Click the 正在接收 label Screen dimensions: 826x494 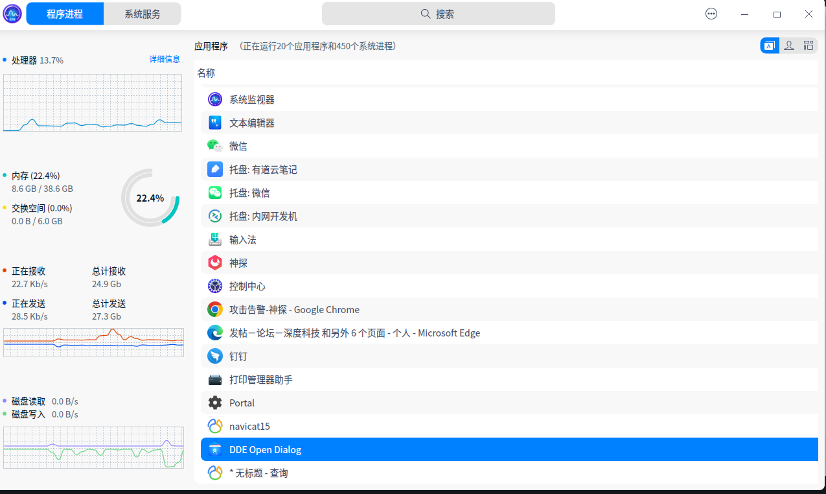(29, 271)
